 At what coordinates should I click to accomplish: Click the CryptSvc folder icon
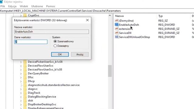(25, 15)
